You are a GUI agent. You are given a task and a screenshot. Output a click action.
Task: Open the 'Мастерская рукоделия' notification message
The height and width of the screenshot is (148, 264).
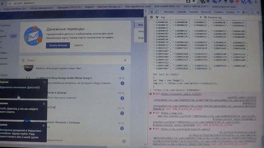click(21, 134)
